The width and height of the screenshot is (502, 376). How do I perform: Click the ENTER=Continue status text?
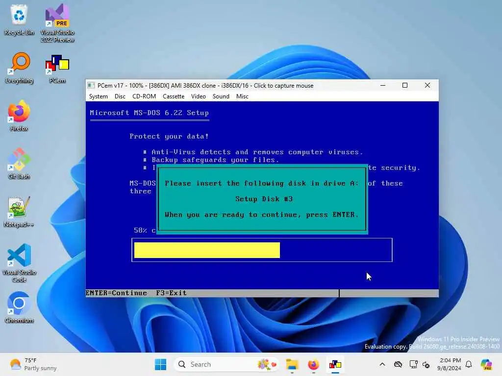[117, 293]
